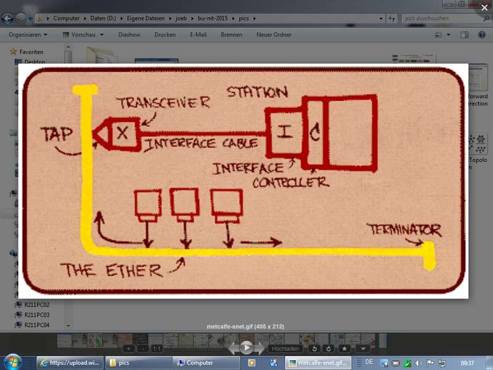Expand the chevron between Computer and Daten (D:)
The width and height of the screenshot is (493, 370).
point(85,18)
